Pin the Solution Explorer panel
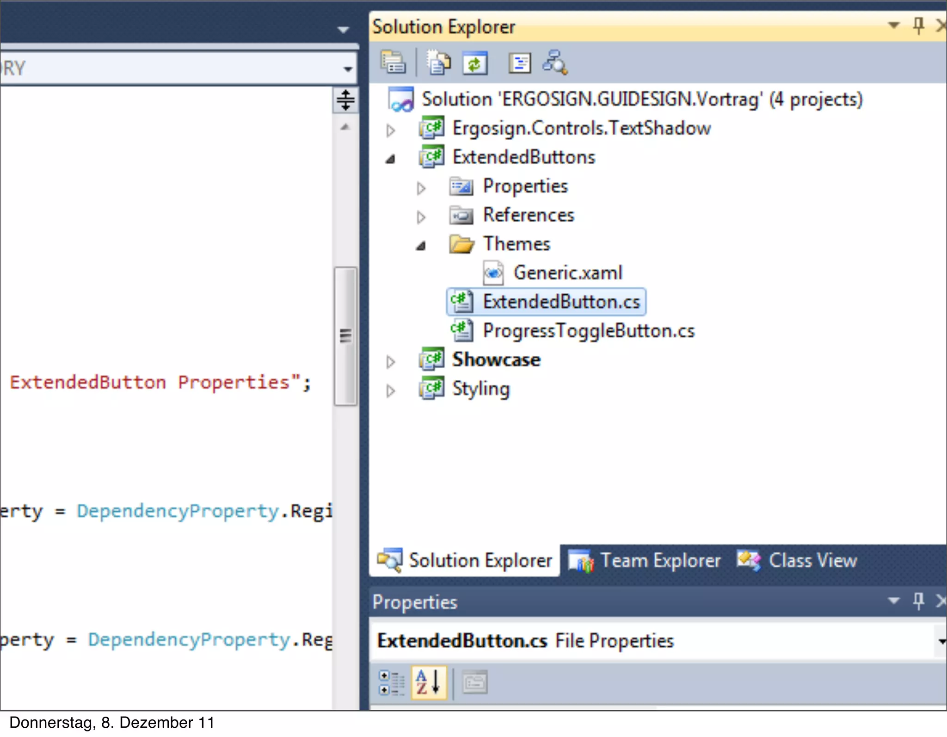The width and height of the screenshot is (947, 737). 918,25
